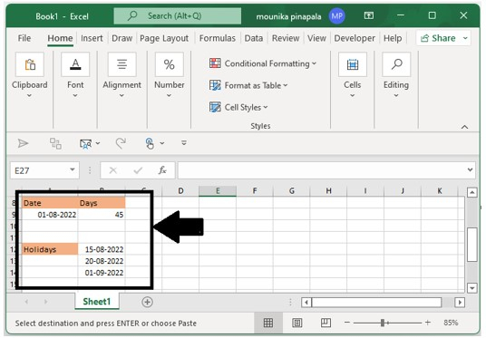Switch to the Formulas tab
This screenshot has height=338, width=486.
pyautogui.click(x=218, y=38)
